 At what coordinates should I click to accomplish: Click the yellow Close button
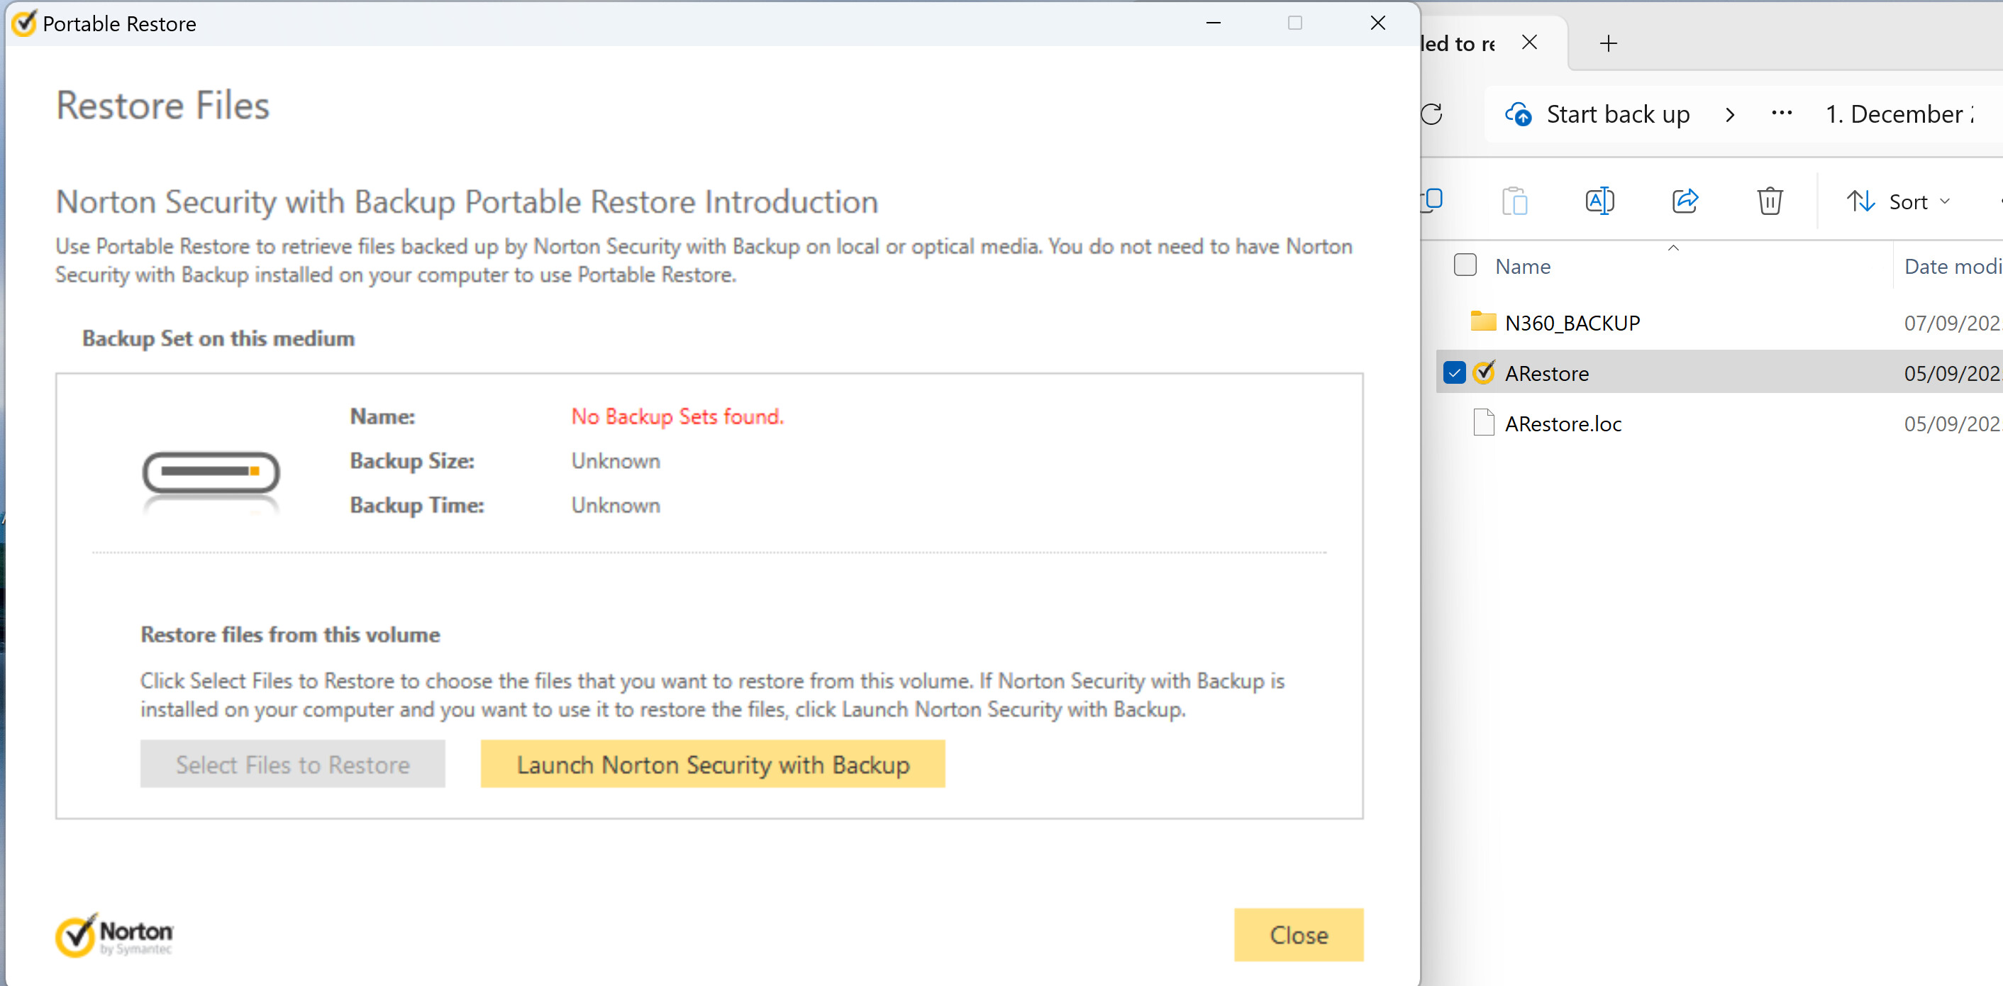(1298, 935)
